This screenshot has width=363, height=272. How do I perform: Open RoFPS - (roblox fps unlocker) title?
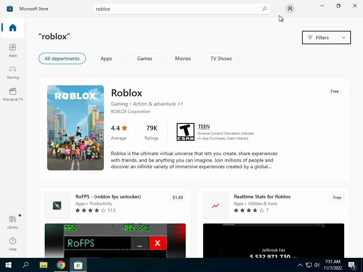click(108, 197)
